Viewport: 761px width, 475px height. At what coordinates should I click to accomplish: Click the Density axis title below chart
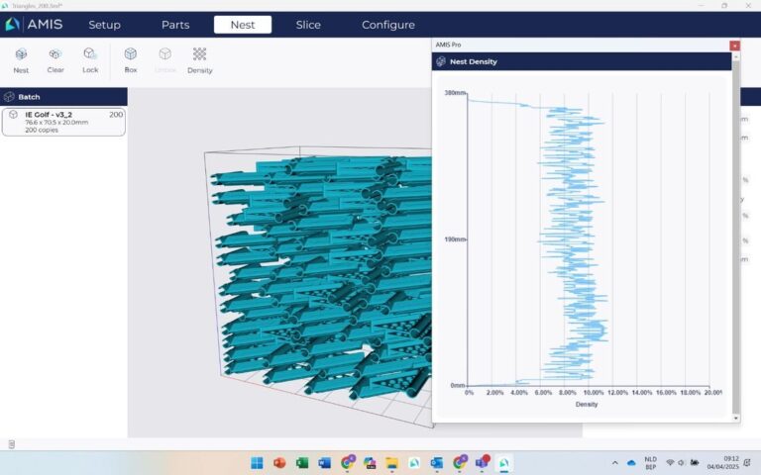(587, 404)
